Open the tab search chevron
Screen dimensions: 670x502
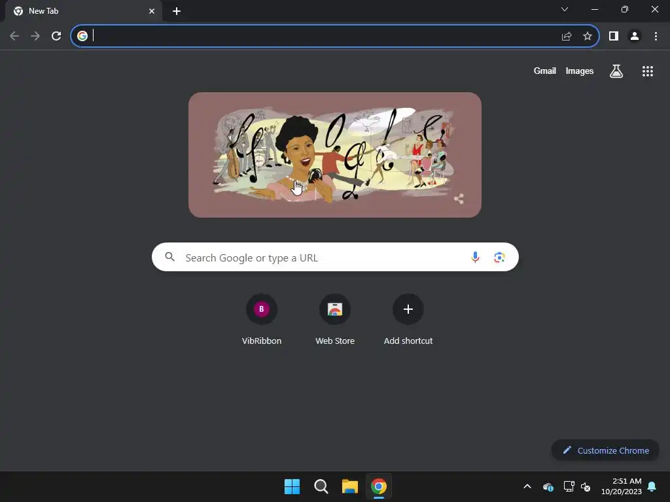565,9
